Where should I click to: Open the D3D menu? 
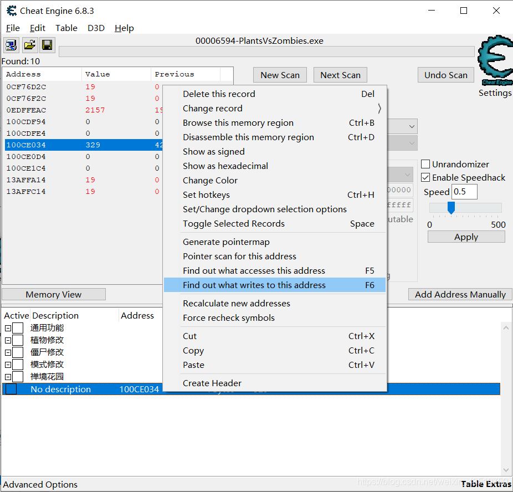(x=96, y=28)
